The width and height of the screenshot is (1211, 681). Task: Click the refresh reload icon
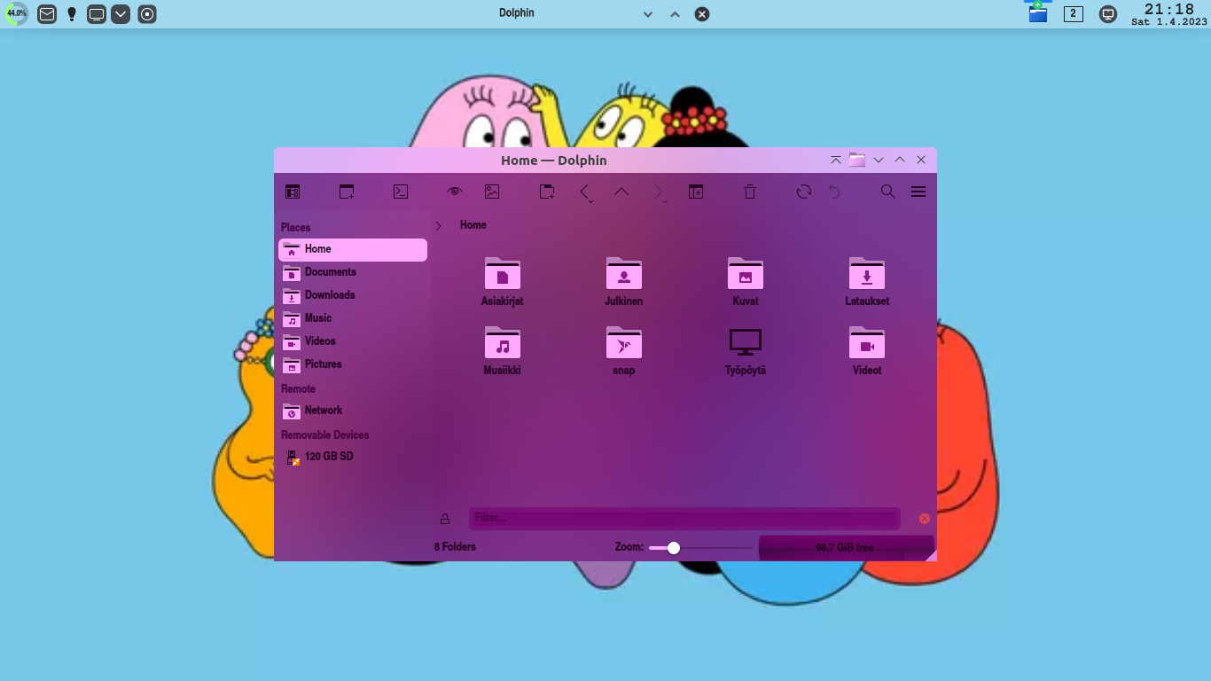coord(804,192)
